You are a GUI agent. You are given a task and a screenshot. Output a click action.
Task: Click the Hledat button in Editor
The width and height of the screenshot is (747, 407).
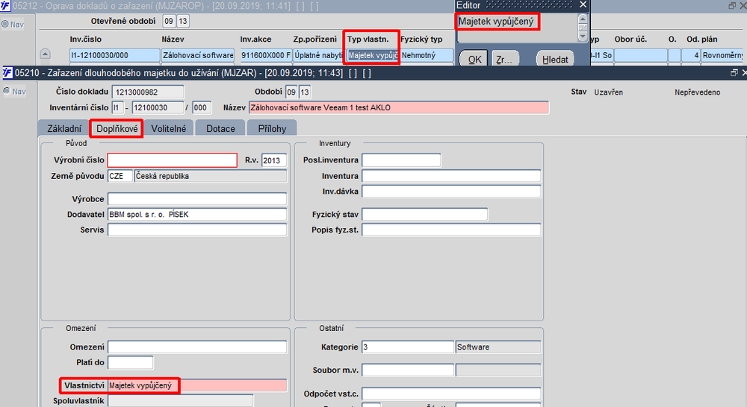click(x=555, y=60)
